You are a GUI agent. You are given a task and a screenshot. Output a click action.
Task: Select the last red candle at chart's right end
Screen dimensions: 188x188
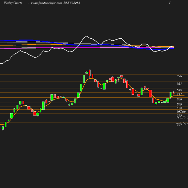(174, 93)
